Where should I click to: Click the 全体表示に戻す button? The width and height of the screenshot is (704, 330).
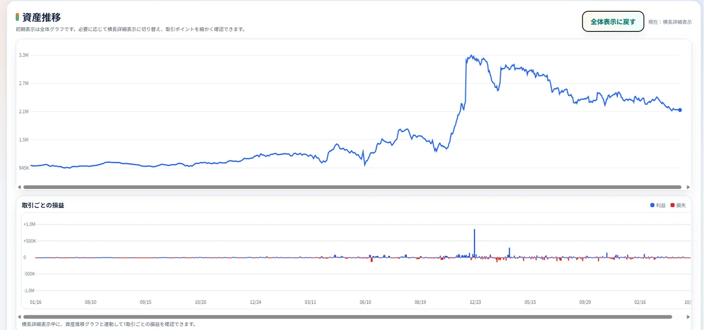click(613, 22)
